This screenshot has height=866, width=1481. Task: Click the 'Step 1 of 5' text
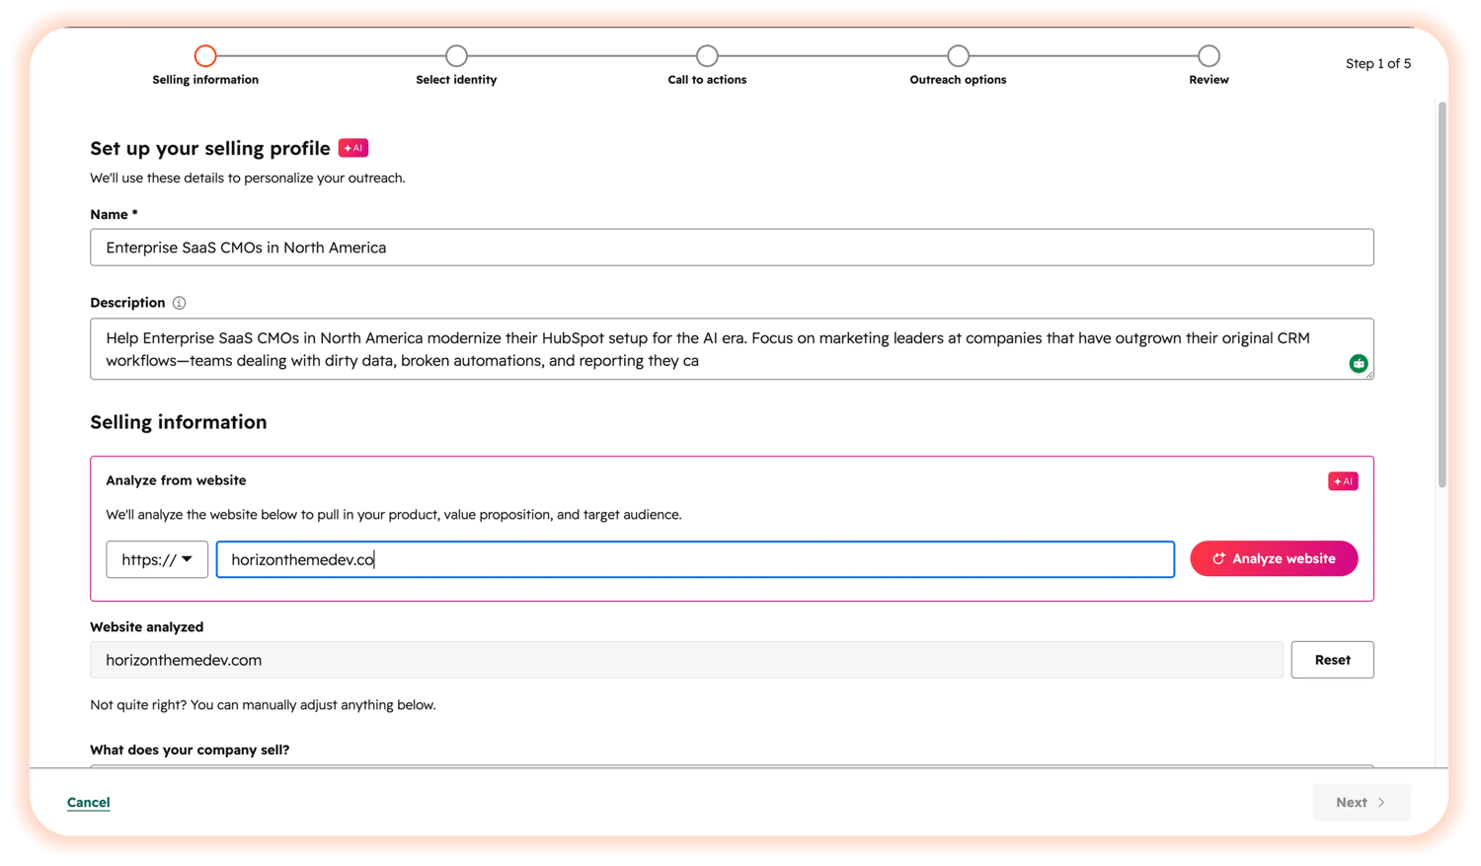click(x=1377, y=63)
